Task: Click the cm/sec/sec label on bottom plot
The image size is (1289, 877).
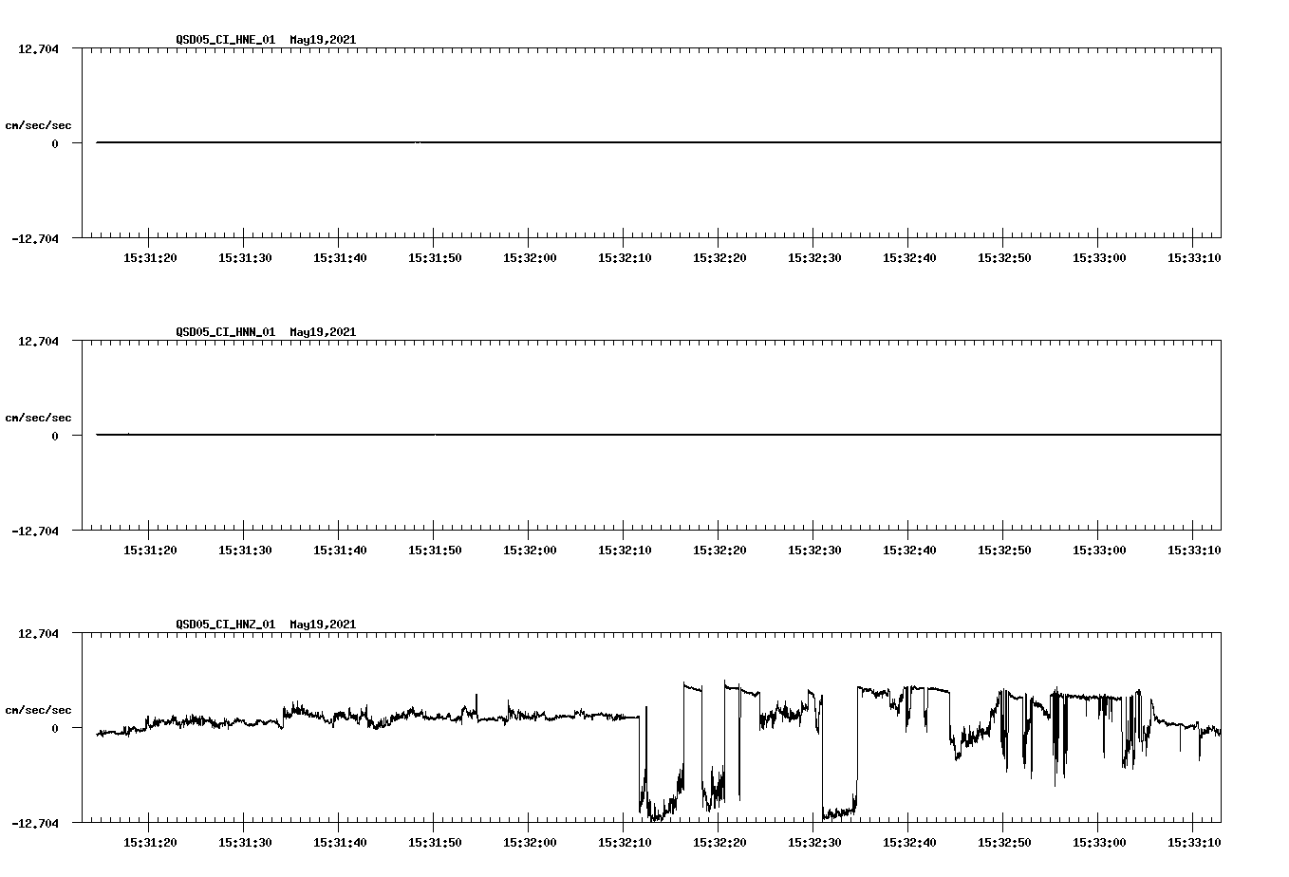Action: pos(38,709)
